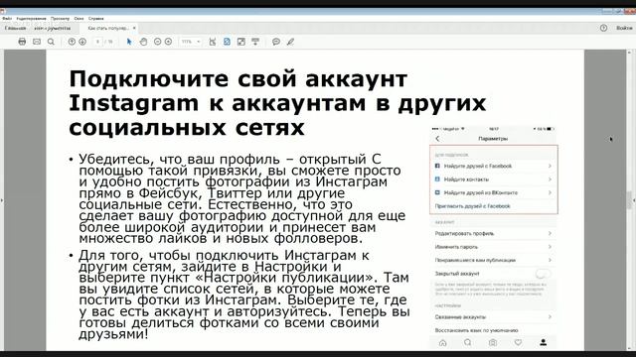
Task: Expand Понравившиеся вам публикации chevron
Action: [550, 260]
